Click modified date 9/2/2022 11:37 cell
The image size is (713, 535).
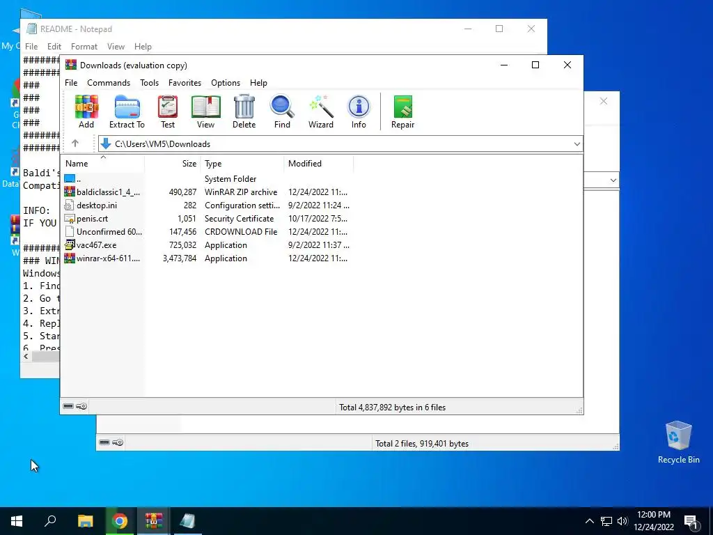point(319,245)
